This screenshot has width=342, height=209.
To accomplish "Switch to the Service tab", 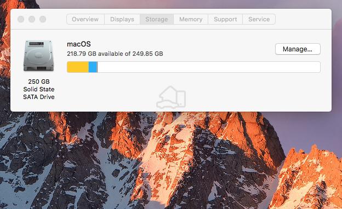I will 259,19.
